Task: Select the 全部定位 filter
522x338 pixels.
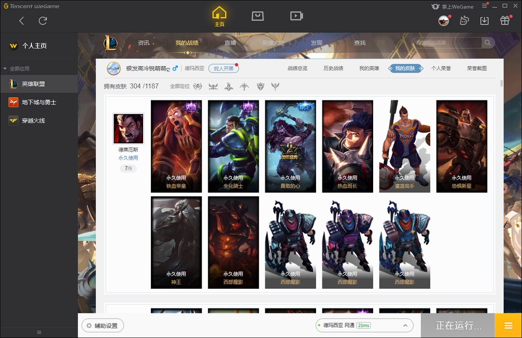Action: coord(180,86)
